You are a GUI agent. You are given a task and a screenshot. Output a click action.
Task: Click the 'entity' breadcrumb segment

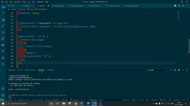14,9
